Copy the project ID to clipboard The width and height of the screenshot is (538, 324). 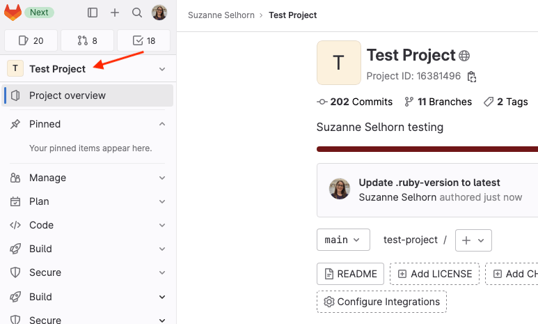pos(472,76)
